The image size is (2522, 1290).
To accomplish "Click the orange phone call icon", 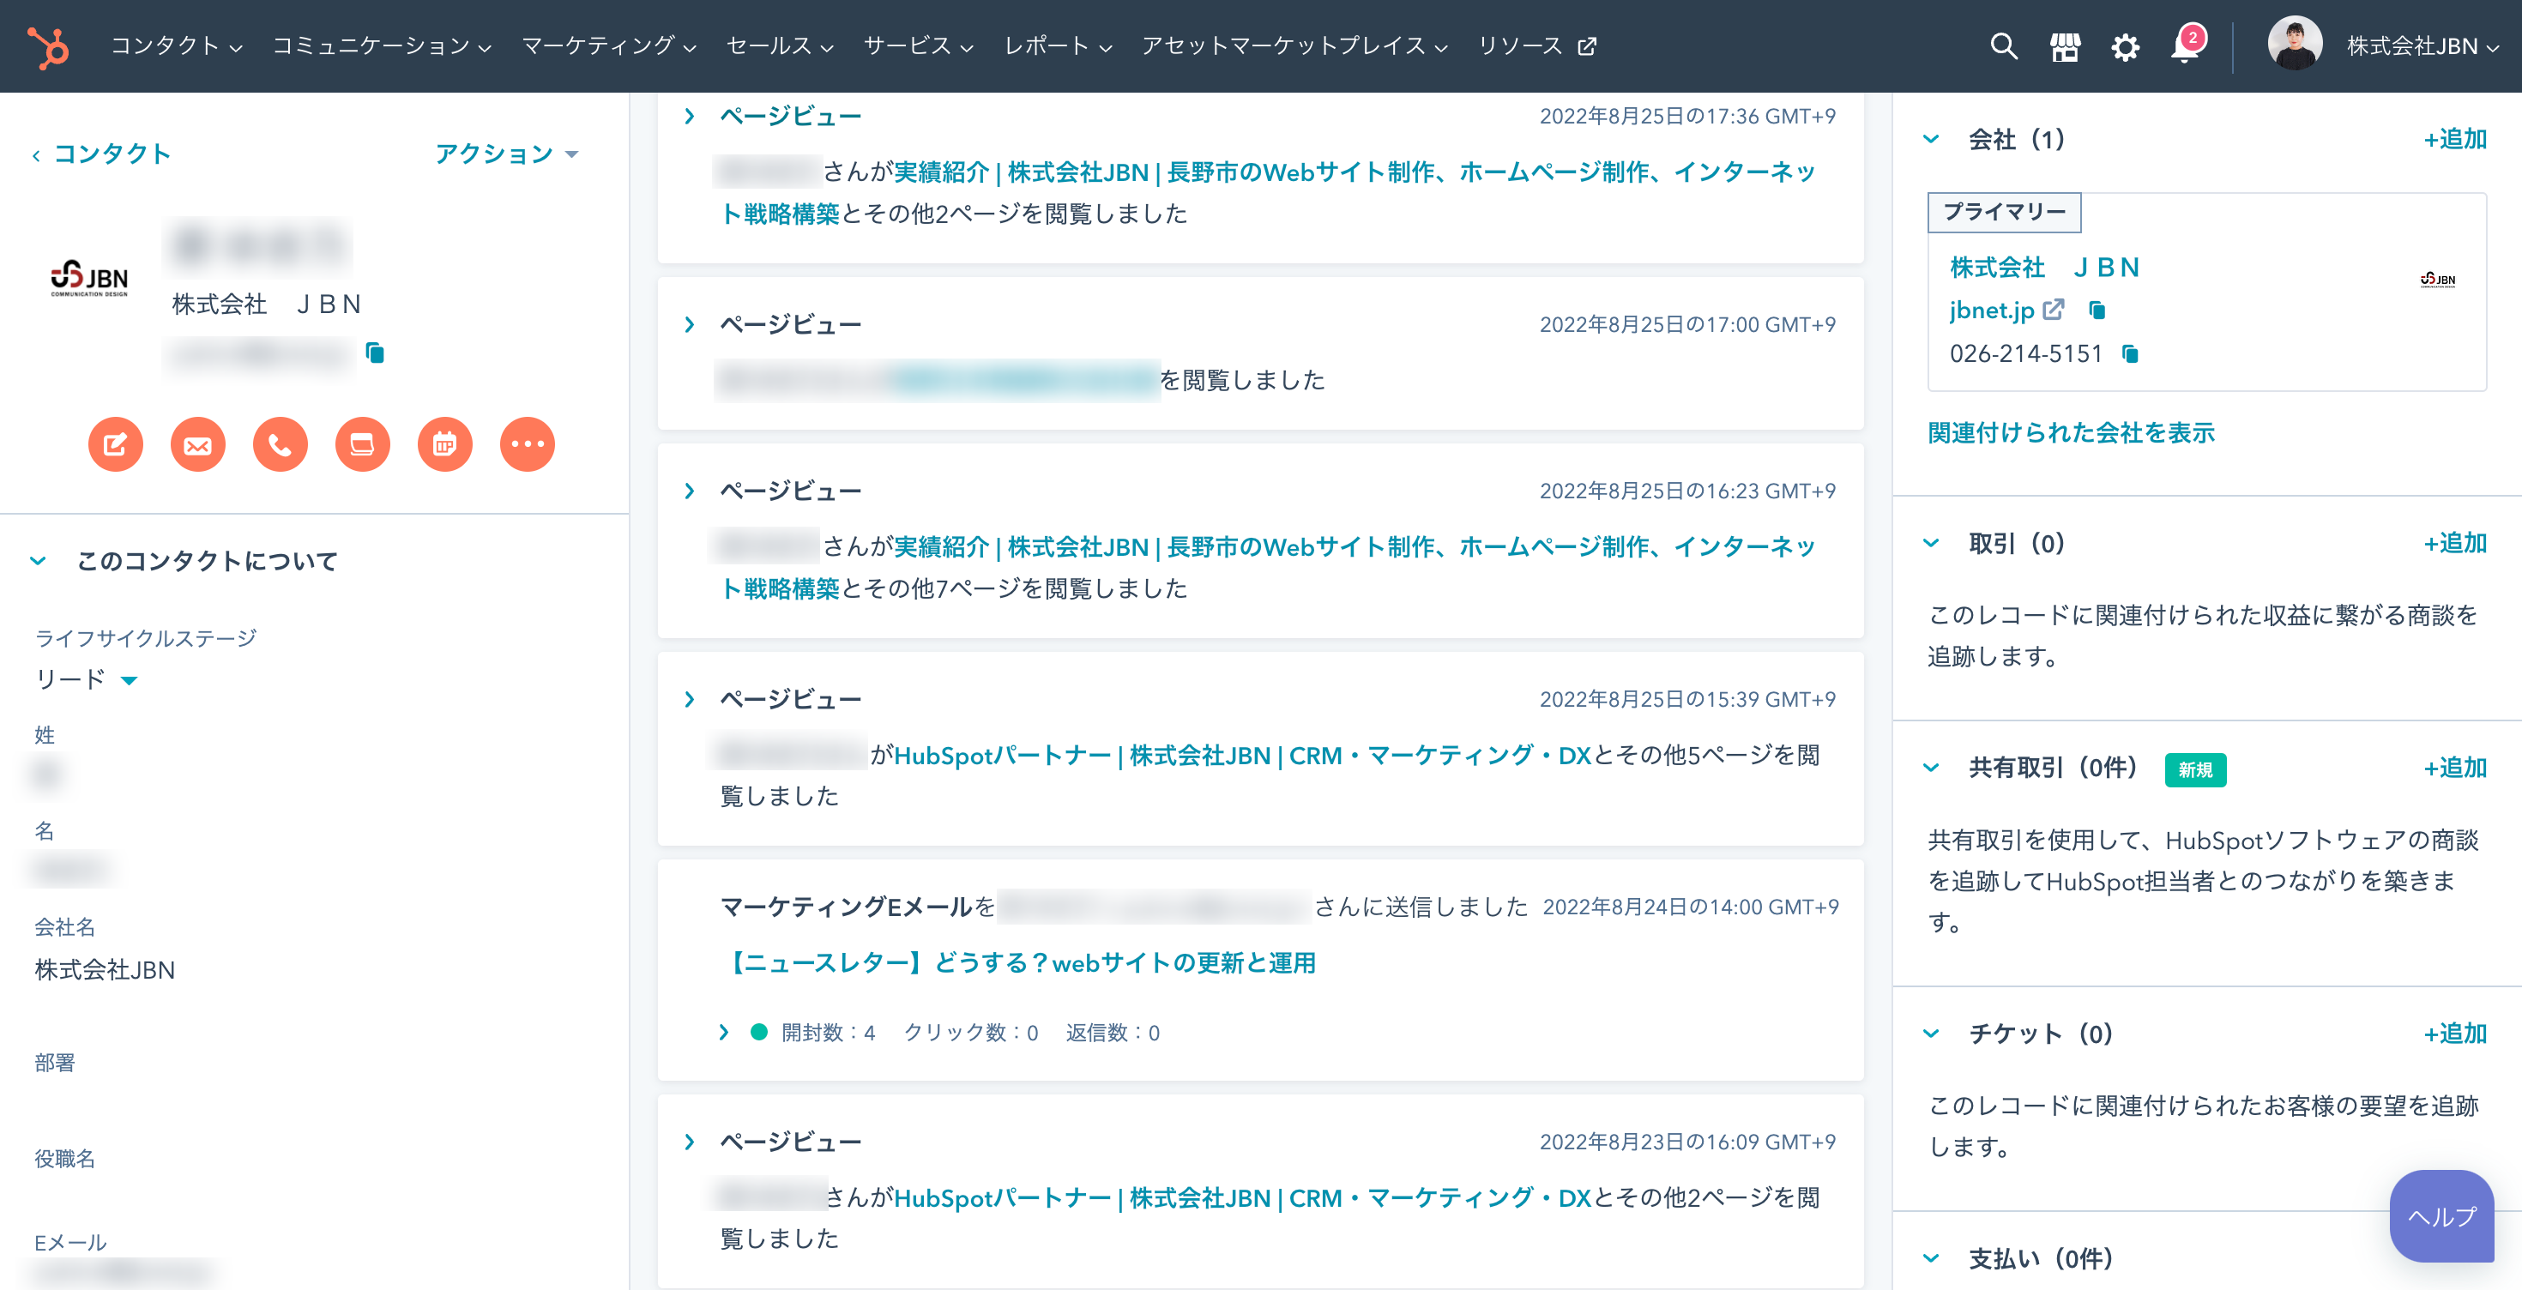I will pos(280,444).
